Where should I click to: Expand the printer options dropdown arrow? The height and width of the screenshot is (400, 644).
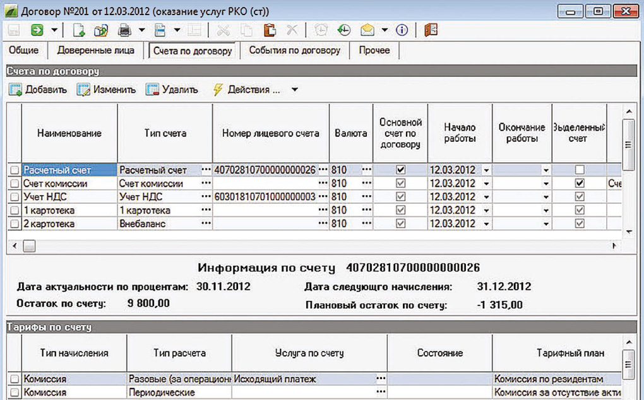pos(142,30)
